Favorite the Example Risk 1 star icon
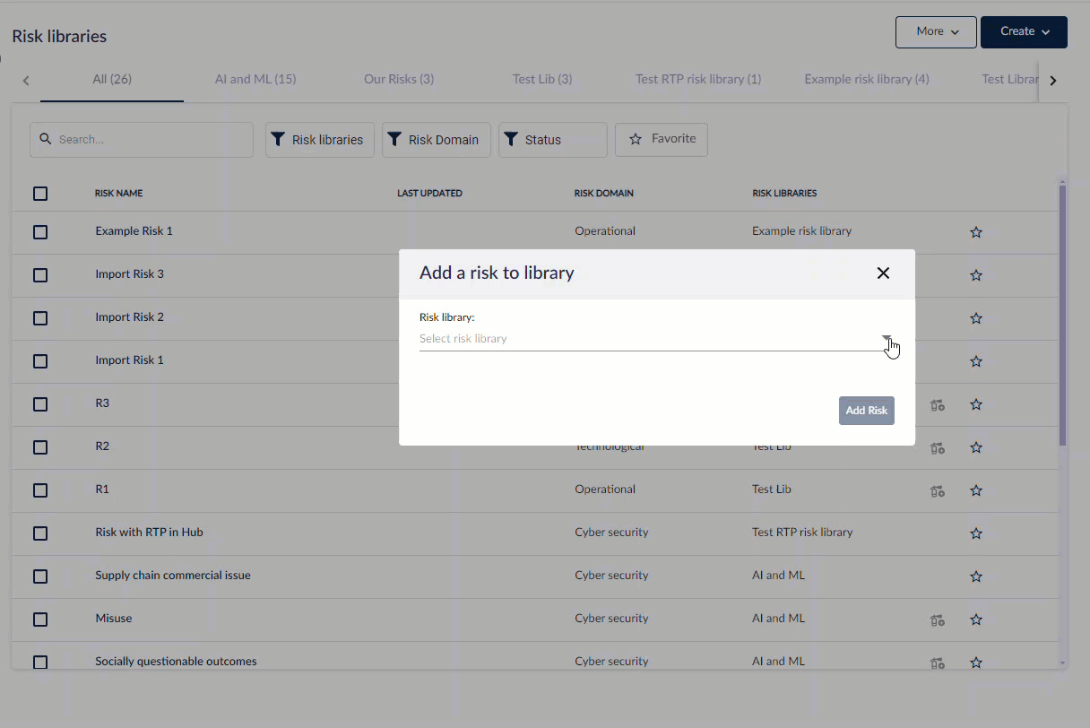 coord(976,232)
